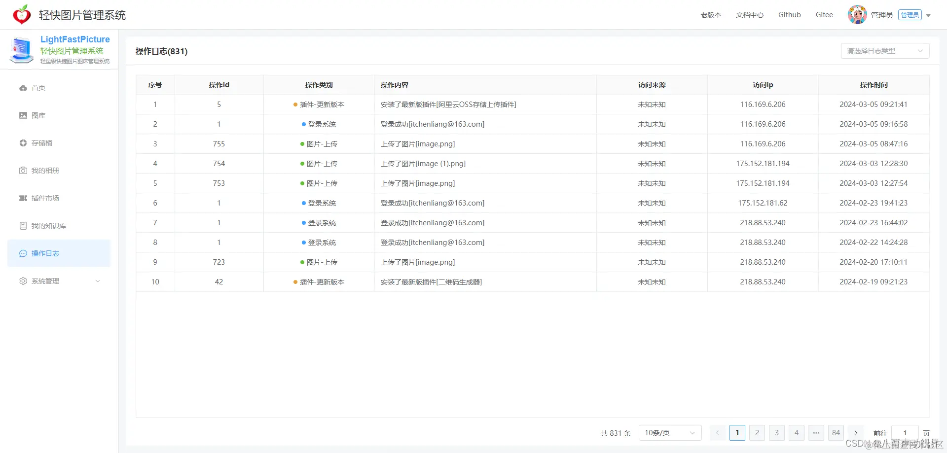947x453 pixels.
Task: Click the 前往 page number input
Action: pos(905,433)
